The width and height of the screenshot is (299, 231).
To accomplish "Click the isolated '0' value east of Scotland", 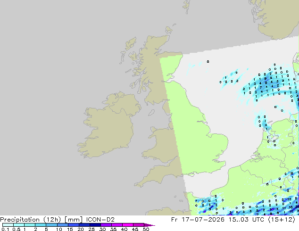I will click(x=208, y=62).
